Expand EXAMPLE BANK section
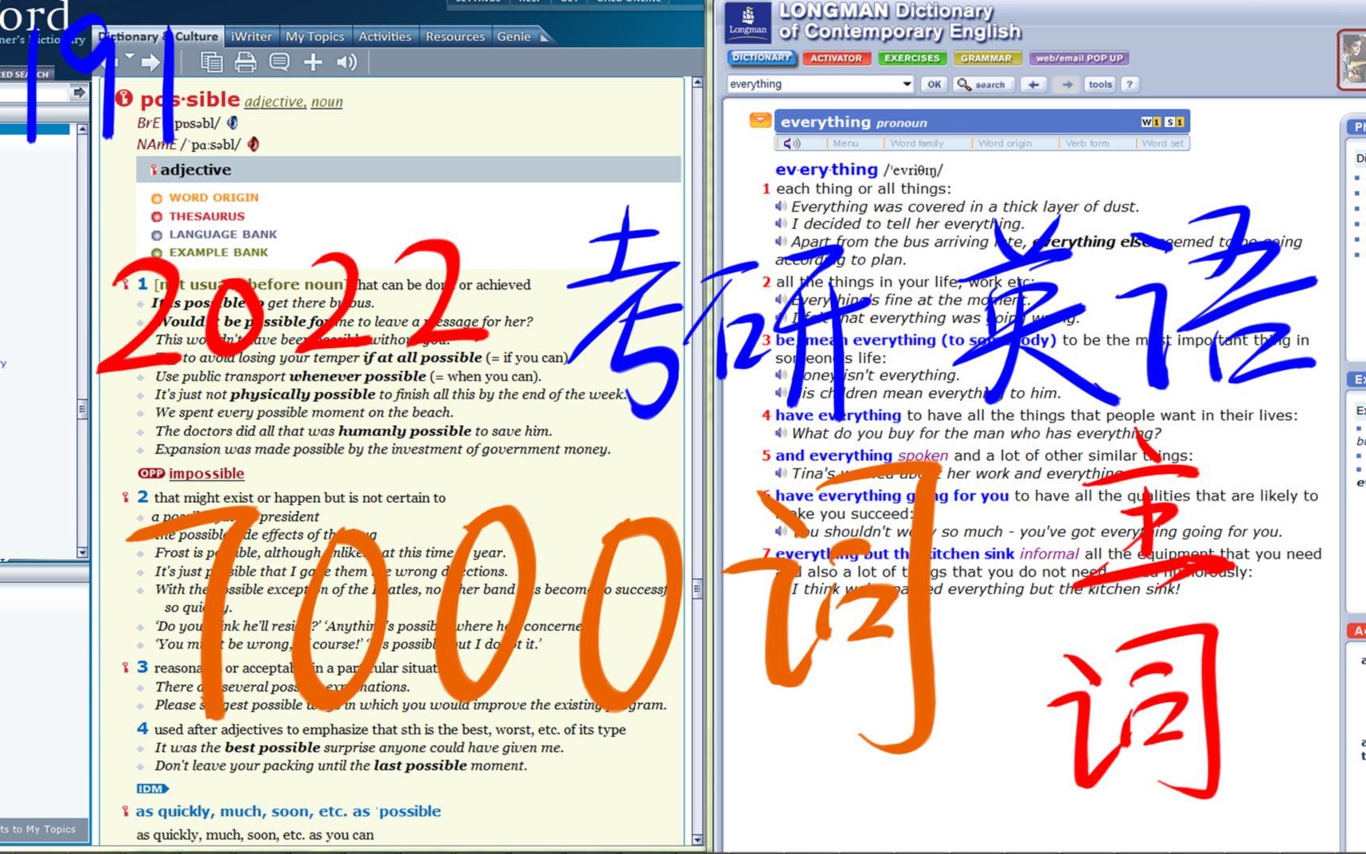 point(210,252)
